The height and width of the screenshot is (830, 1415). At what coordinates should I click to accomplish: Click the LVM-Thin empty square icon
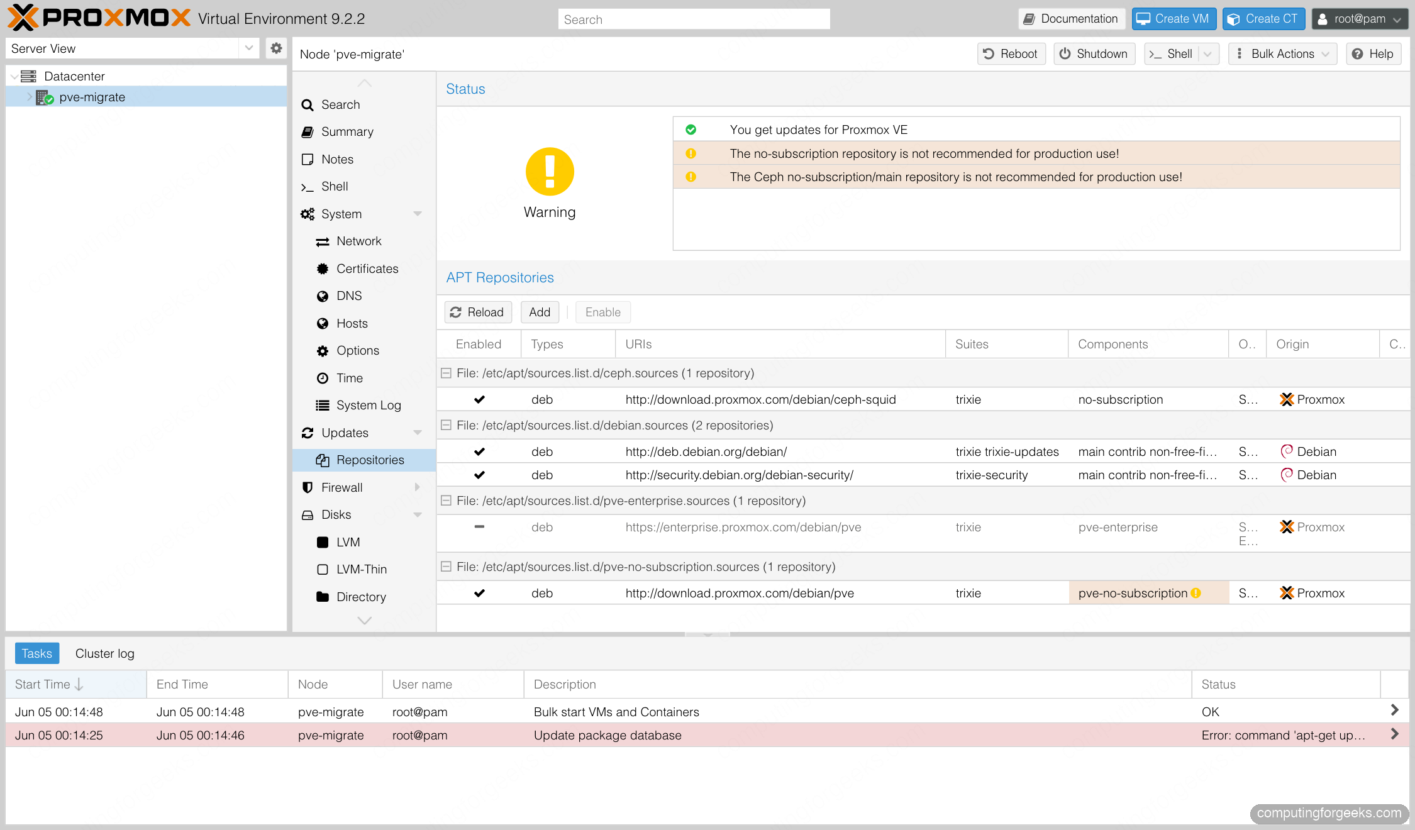323,570
